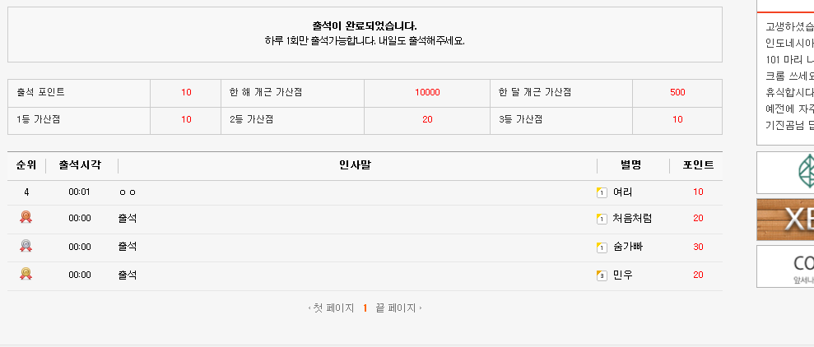Go to 첫 페이지 pagination link
The height and width of the screenshot is (347, 814).
click(331, 308)
